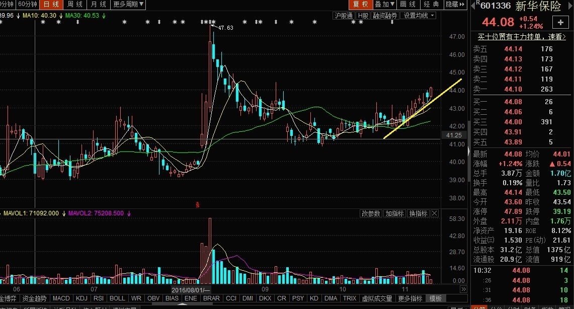Select the RSI indicator tab
This screenshot has width=574, height=309.
click(x=99, y=298)
